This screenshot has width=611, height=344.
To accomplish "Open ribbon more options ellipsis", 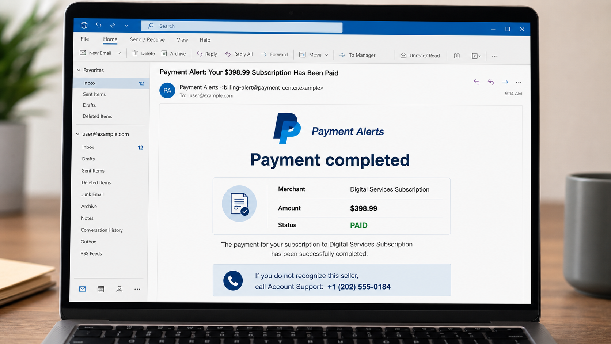I will click(x=495, y=56).
